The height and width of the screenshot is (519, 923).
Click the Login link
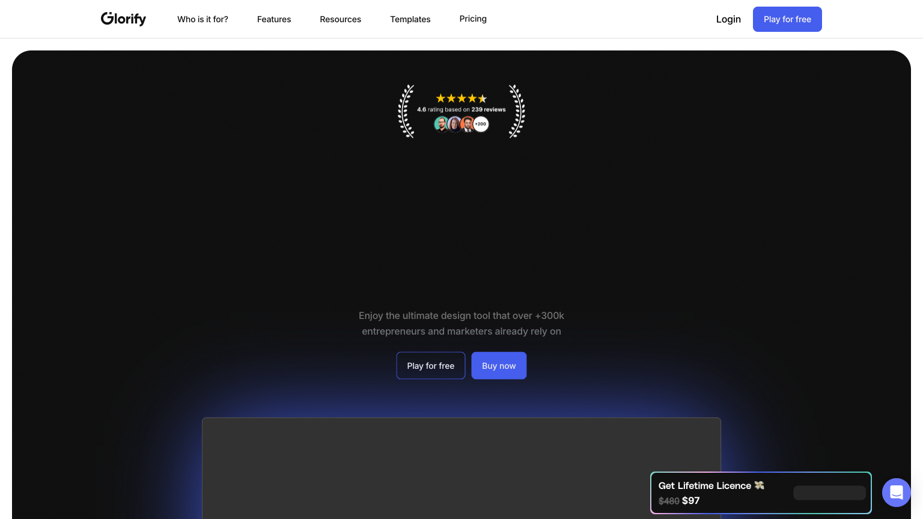tap(728, 19)
